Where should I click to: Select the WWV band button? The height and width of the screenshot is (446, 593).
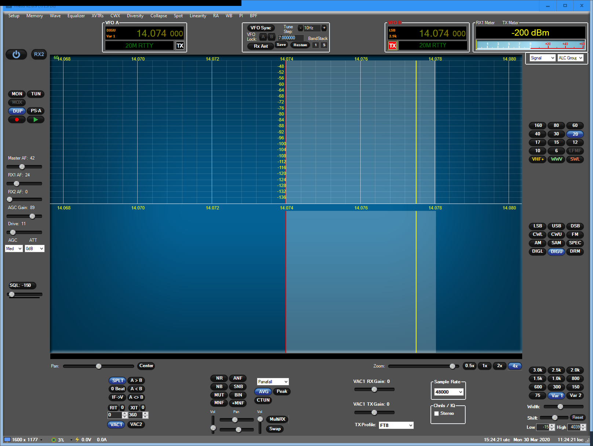point(556,159)
